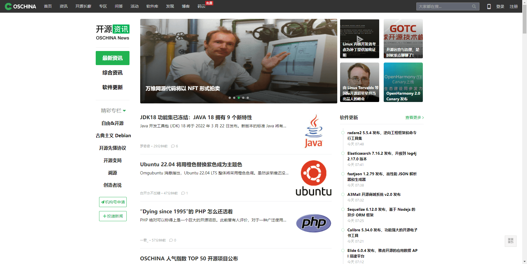Select the 最新资讯 tab
Image resolution: width=527 pixels, height=264 pixels.
[x=113, y=58]
